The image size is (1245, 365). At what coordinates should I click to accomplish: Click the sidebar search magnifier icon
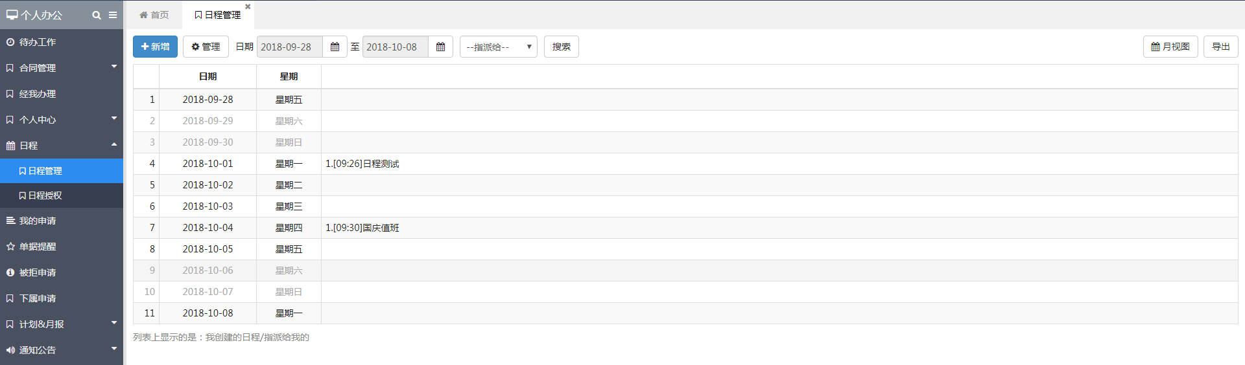pos(97,15)
